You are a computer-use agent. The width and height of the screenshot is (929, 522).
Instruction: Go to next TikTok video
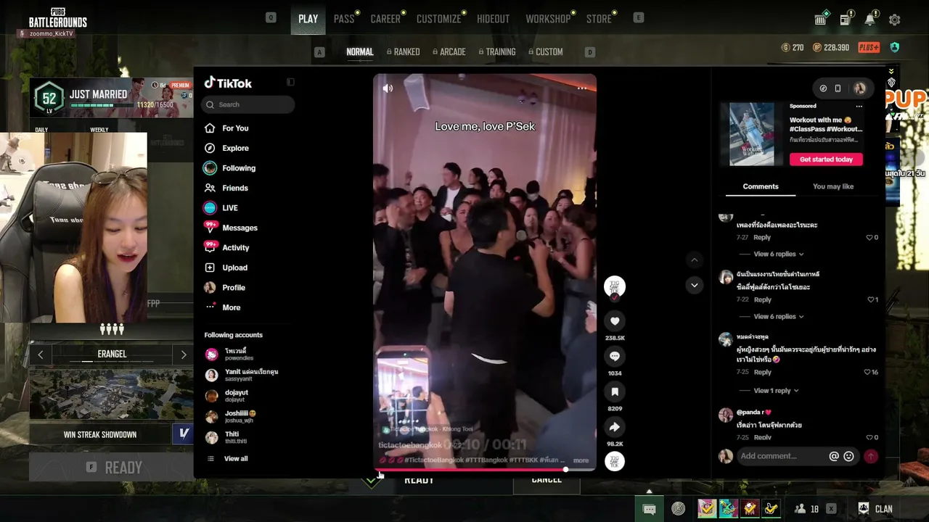click(694, 285)
